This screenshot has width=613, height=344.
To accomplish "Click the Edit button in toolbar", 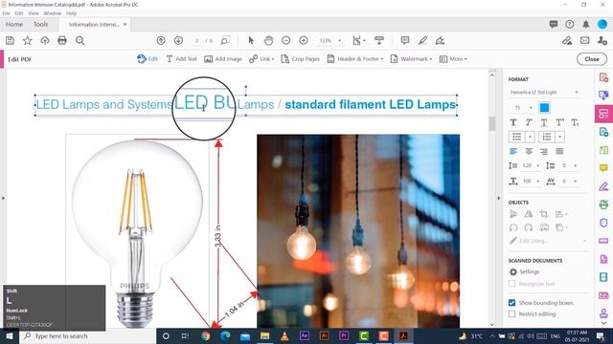I will tap(148, 59).
